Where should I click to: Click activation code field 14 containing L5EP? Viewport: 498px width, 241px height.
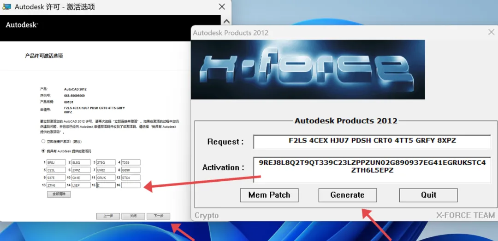pos(81,185)
